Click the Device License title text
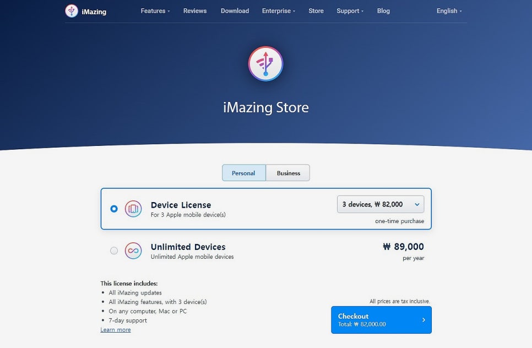The image size is (532, 348). pos(181,205)
